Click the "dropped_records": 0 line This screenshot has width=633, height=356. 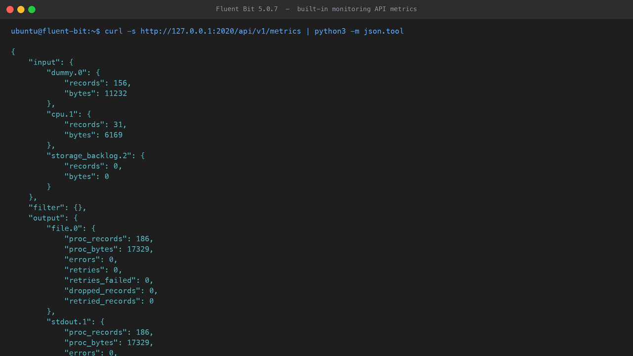pyautogui.click(x=111, y=291)
